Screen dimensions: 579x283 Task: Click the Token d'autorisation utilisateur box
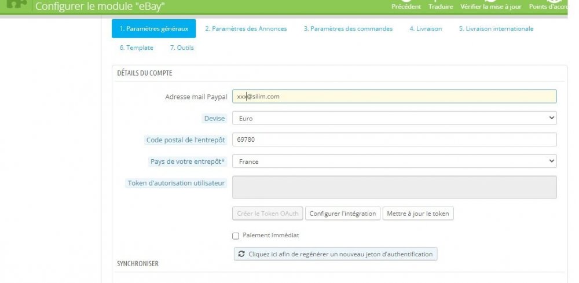pos(394,187)
